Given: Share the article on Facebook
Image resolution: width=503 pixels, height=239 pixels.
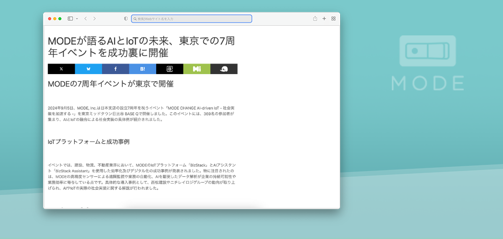Looking at the screenshot, I should [x=115, y=69].
